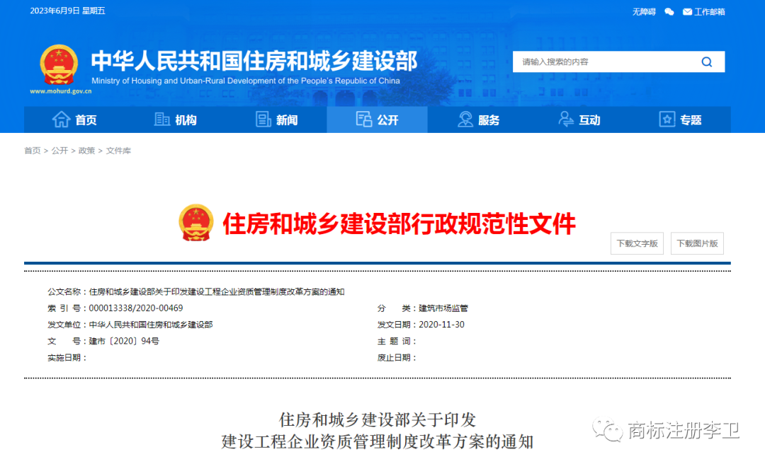Open the 无障碍 accessibility link

644,12
